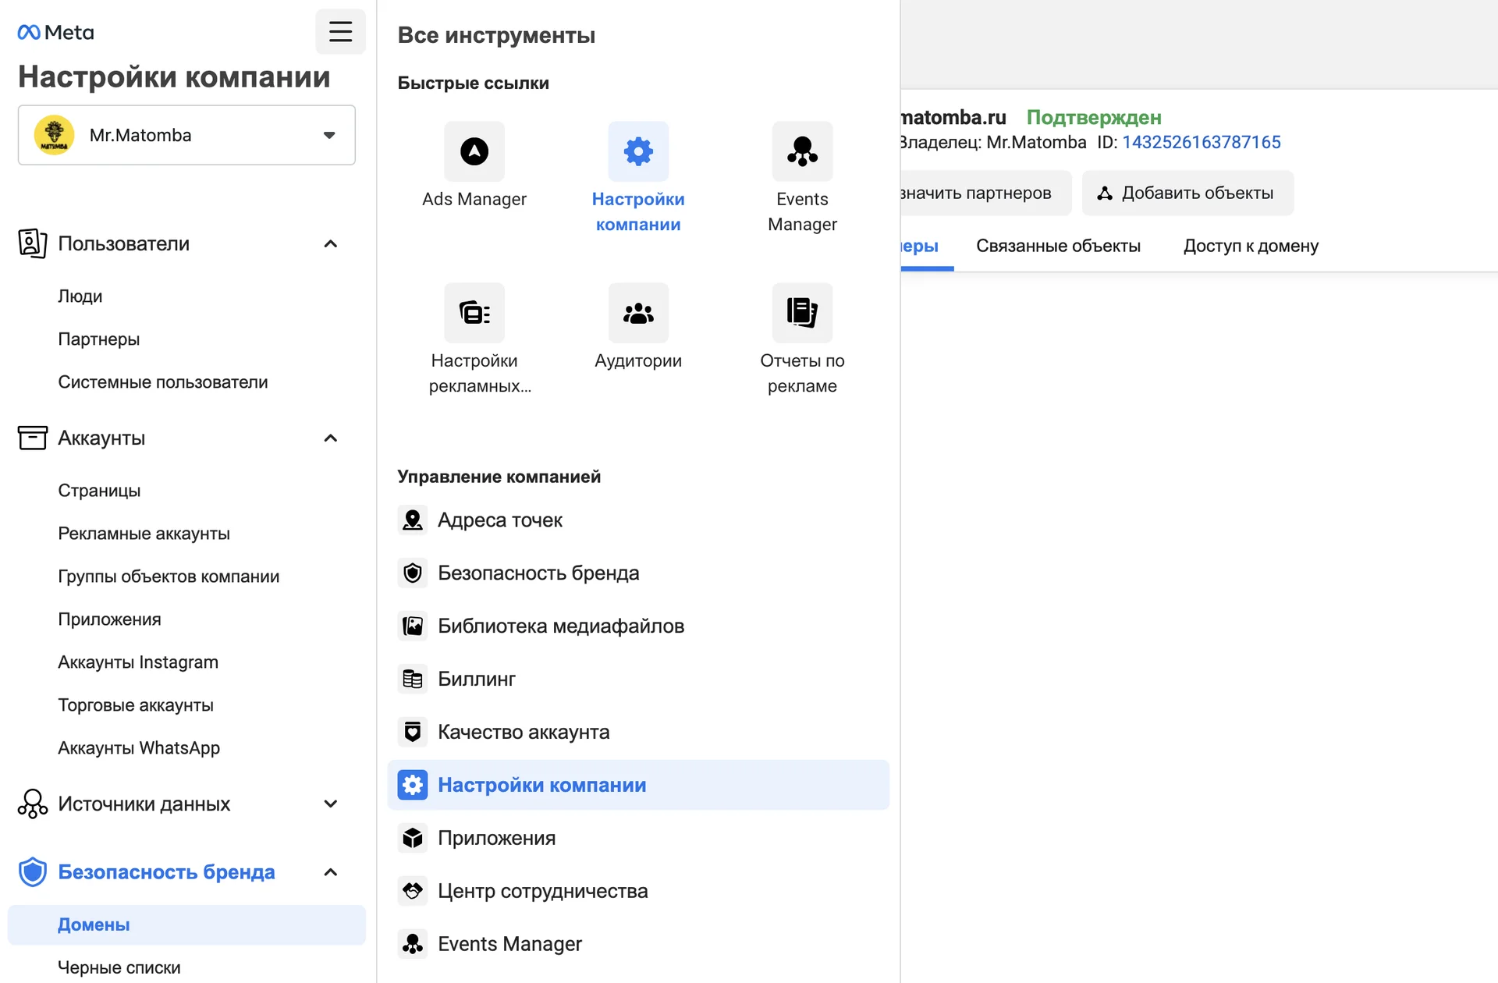The height and width of the screenshot is (983, 1498).
Task: Click the Качество аккаунта icon
Action: [x=413, y=732]
